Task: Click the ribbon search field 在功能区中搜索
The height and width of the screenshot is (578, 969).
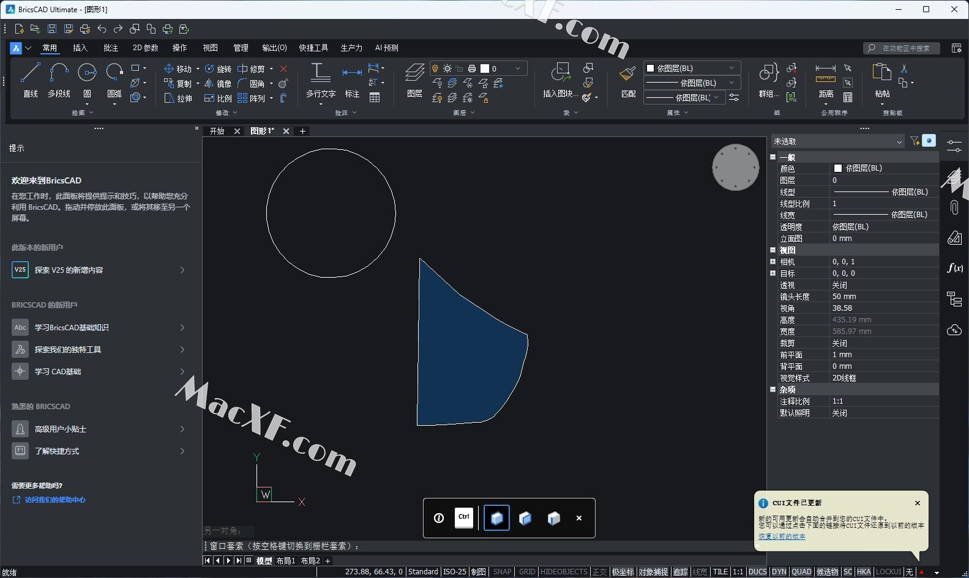Action: click(901, 48)
